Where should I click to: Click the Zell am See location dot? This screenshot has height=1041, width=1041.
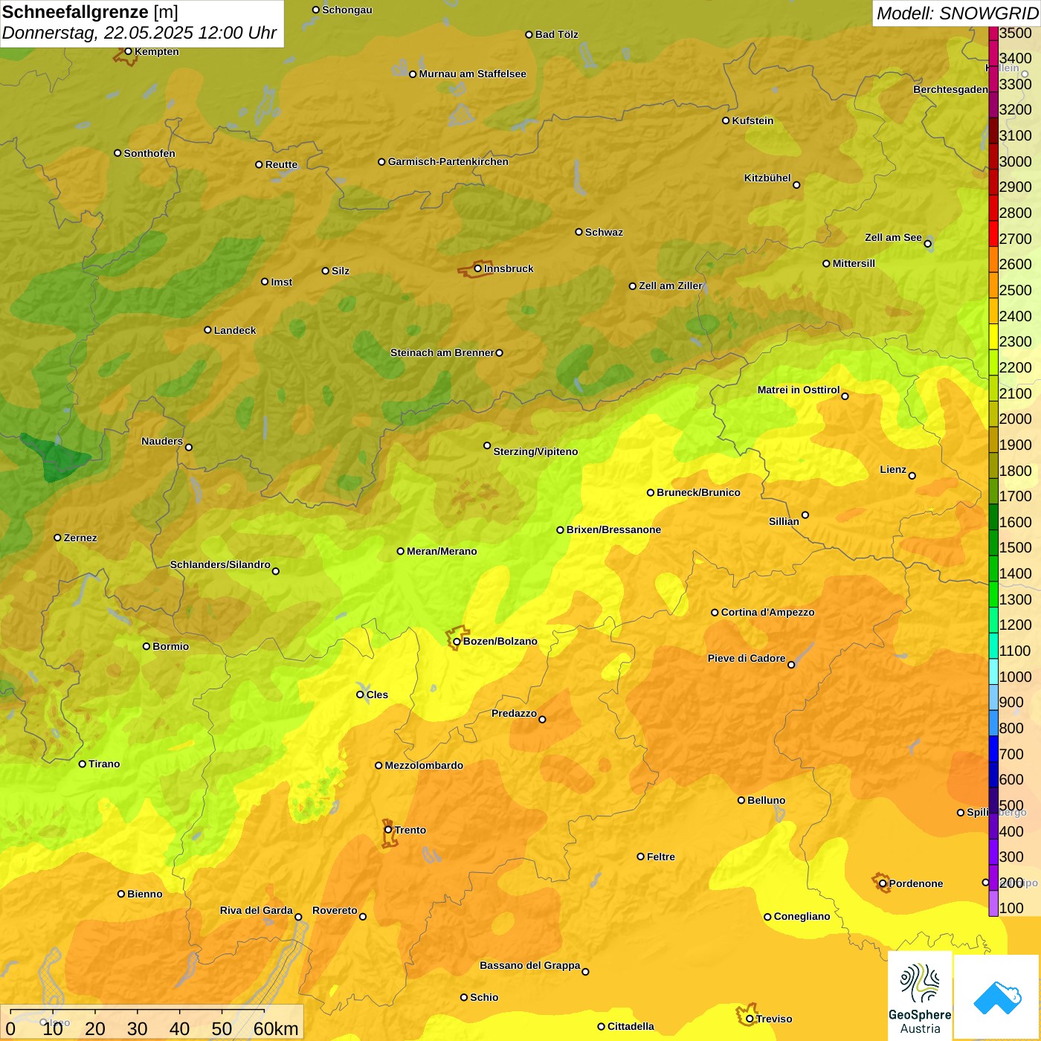pos(927,243)
